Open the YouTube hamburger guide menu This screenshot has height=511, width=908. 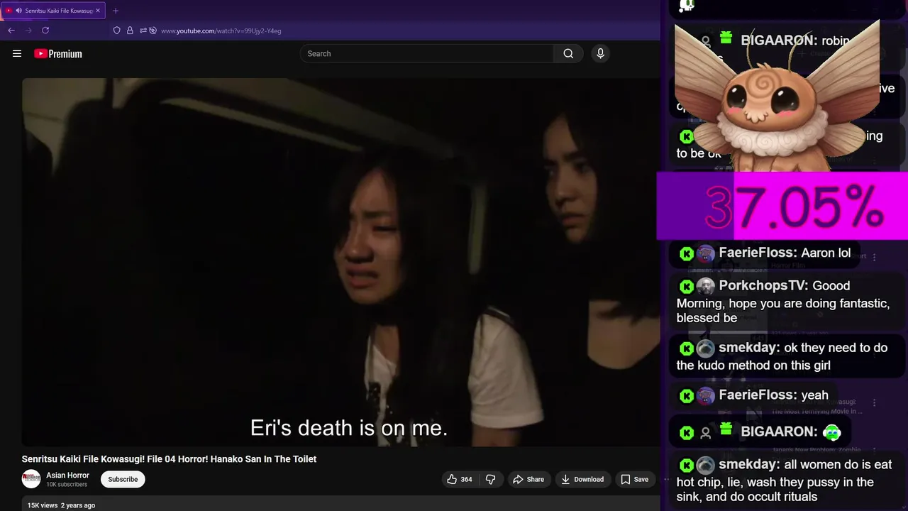click(17, 53)
